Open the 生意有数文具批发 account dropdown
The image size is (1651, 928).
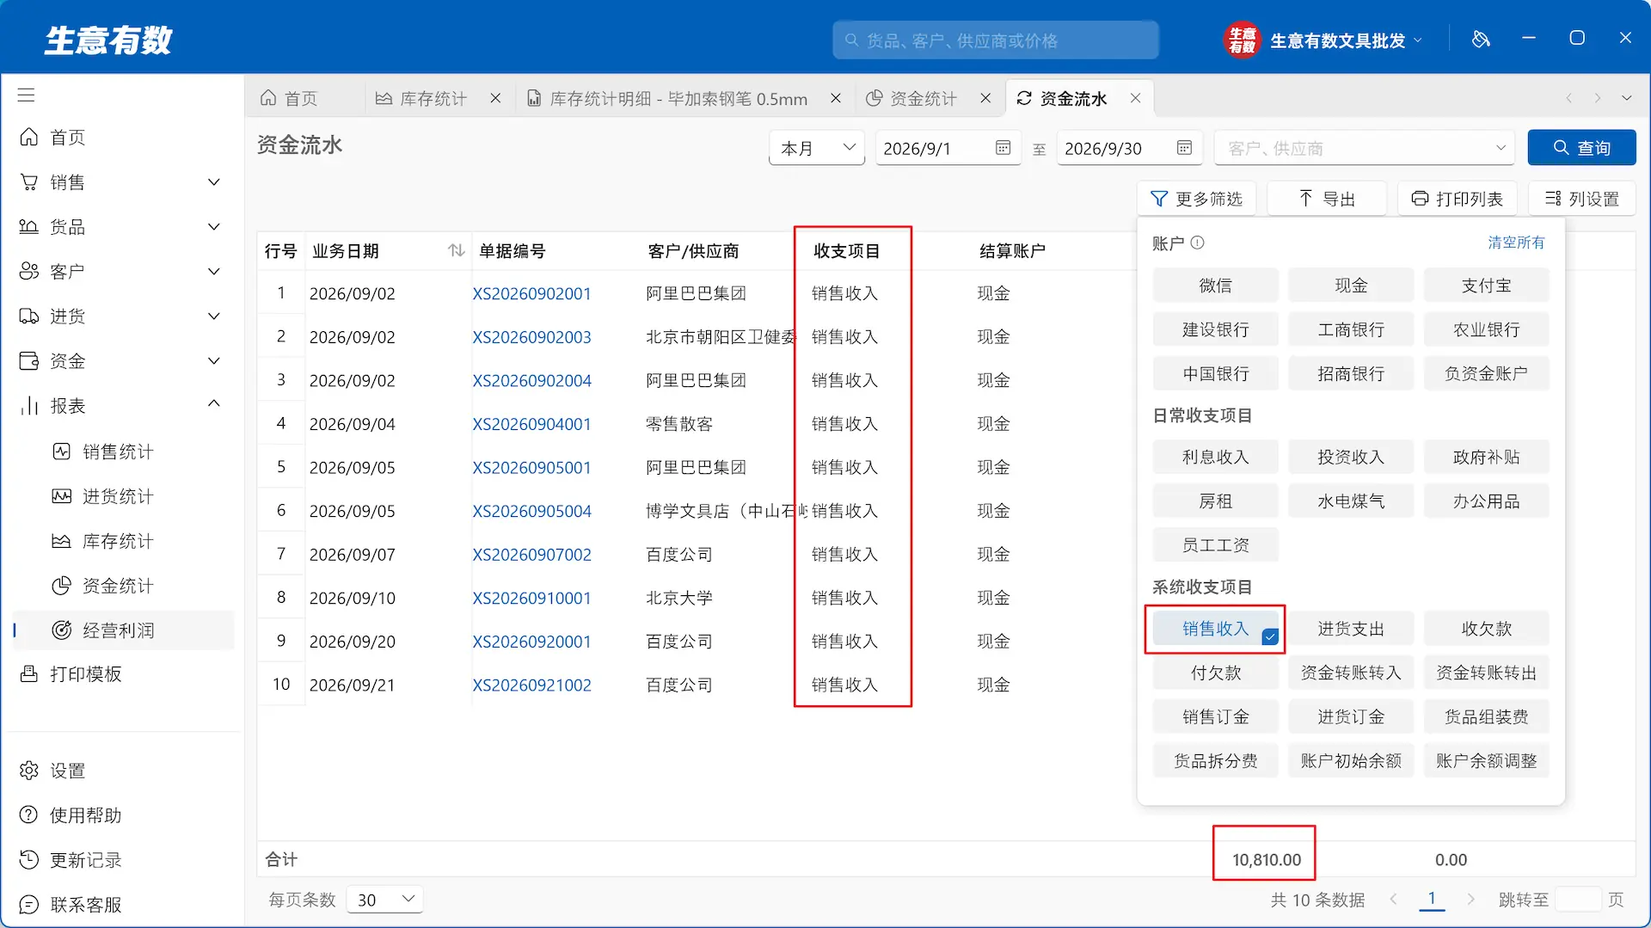[1345, 40]
